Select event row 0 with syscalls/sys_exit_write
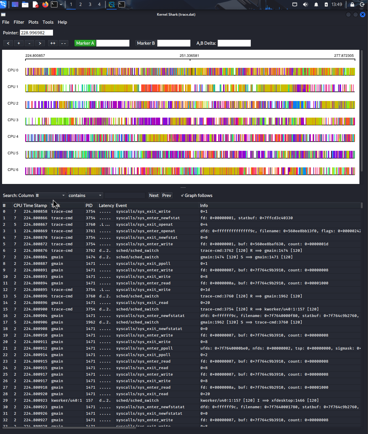This screenshot has height=434, width=368. click(x=181, y=212)
